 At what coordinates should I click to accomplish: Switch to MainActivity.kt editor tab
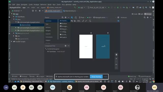coord(70,11)
